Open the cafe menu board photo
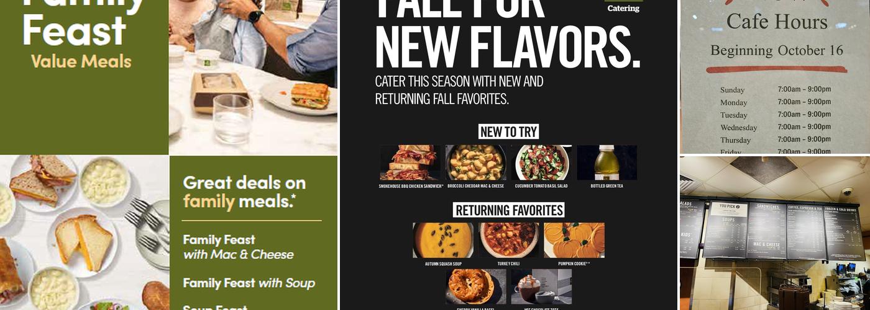 [x=774, y=233]
